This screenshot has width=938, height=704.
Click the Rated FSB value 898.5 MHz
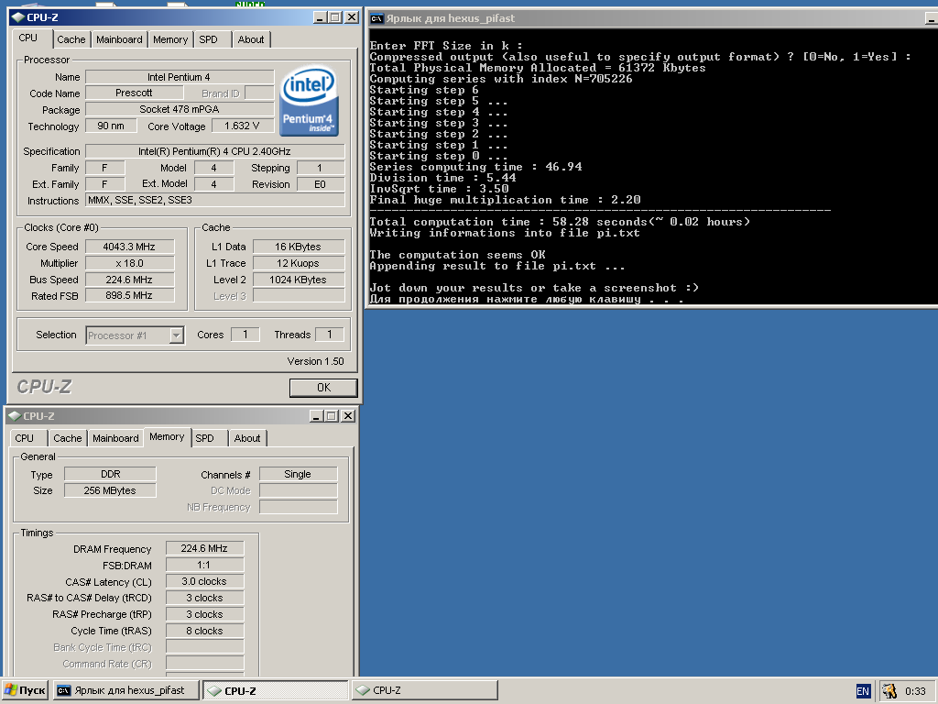tap(129, 295)
